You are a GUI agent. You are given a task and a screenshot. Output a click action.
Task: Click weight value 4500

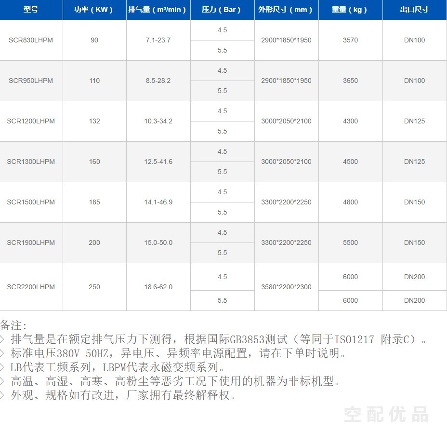point(350,162)
